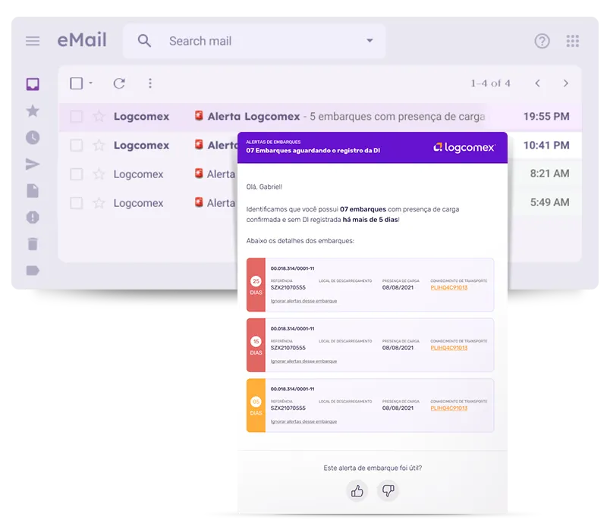Open the Trash sidebar icon
Screen dimensions: 607x529
[33, 244]
